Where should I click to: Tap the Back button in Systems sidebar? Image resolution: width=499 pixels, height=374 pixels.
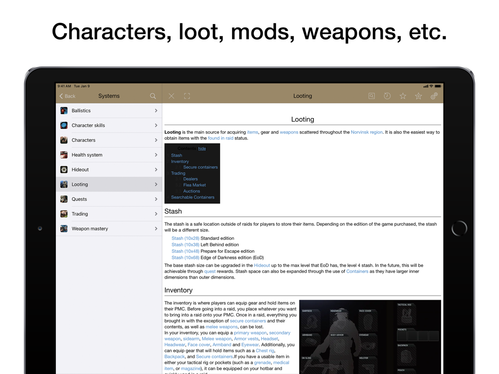click(x=67, y=96)
